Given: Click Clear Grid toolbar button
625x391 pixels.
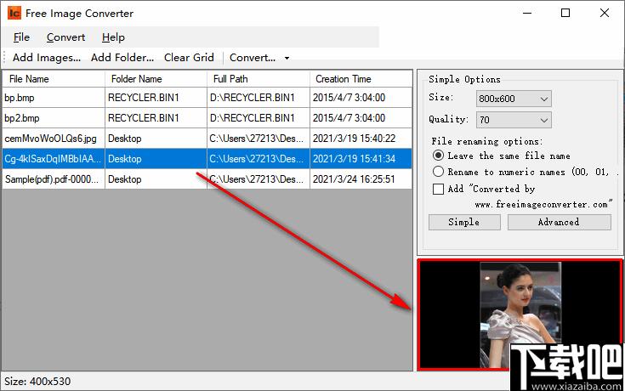Looking at the screenshot, I should (189, 58).
